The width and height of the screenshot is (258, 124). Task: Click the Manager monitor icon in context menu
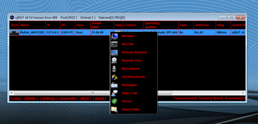tap(114, 36)
